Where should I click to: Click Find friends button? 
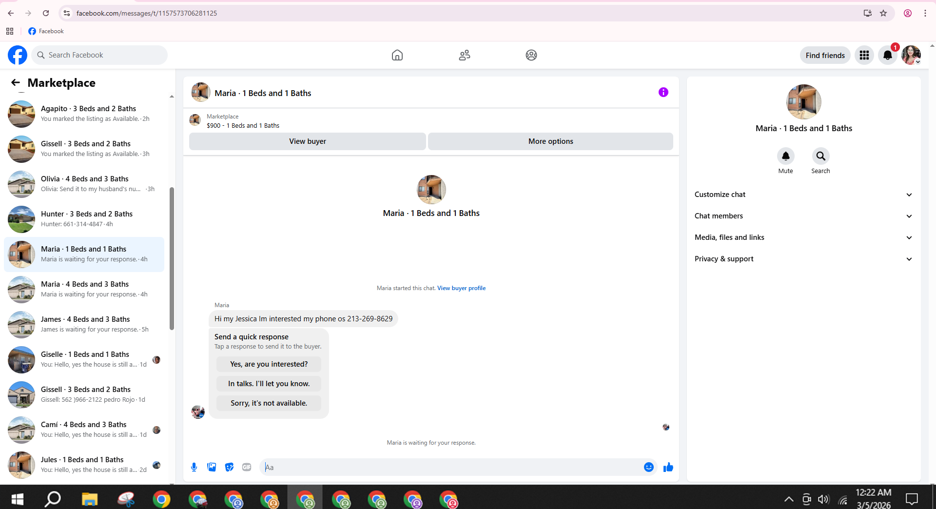point(825,55)
